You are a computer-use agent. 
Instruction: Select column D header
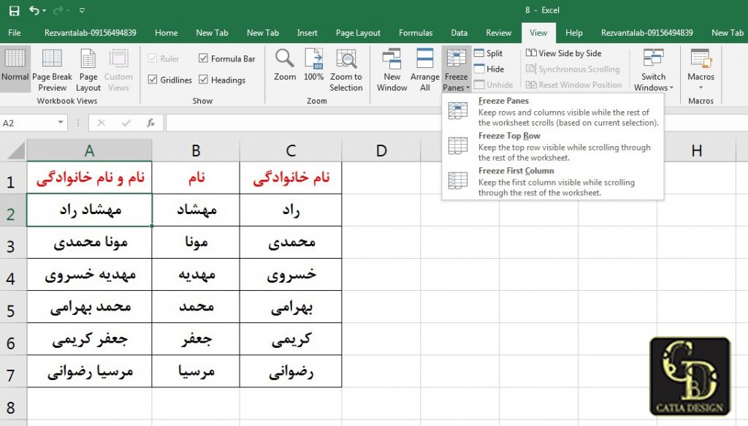pyautogui.click(x=381, y=151)
